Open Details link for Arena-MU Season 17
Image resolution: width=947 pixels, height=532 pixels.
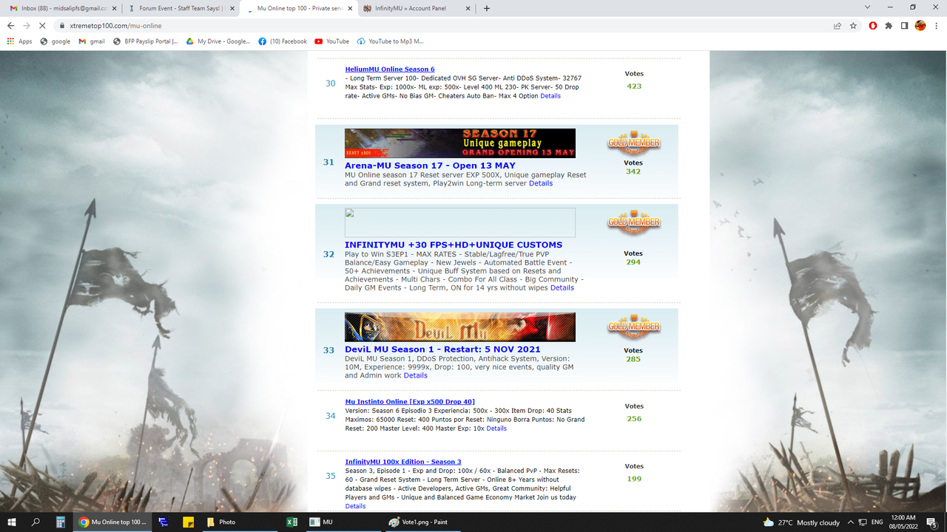point(541,183)
